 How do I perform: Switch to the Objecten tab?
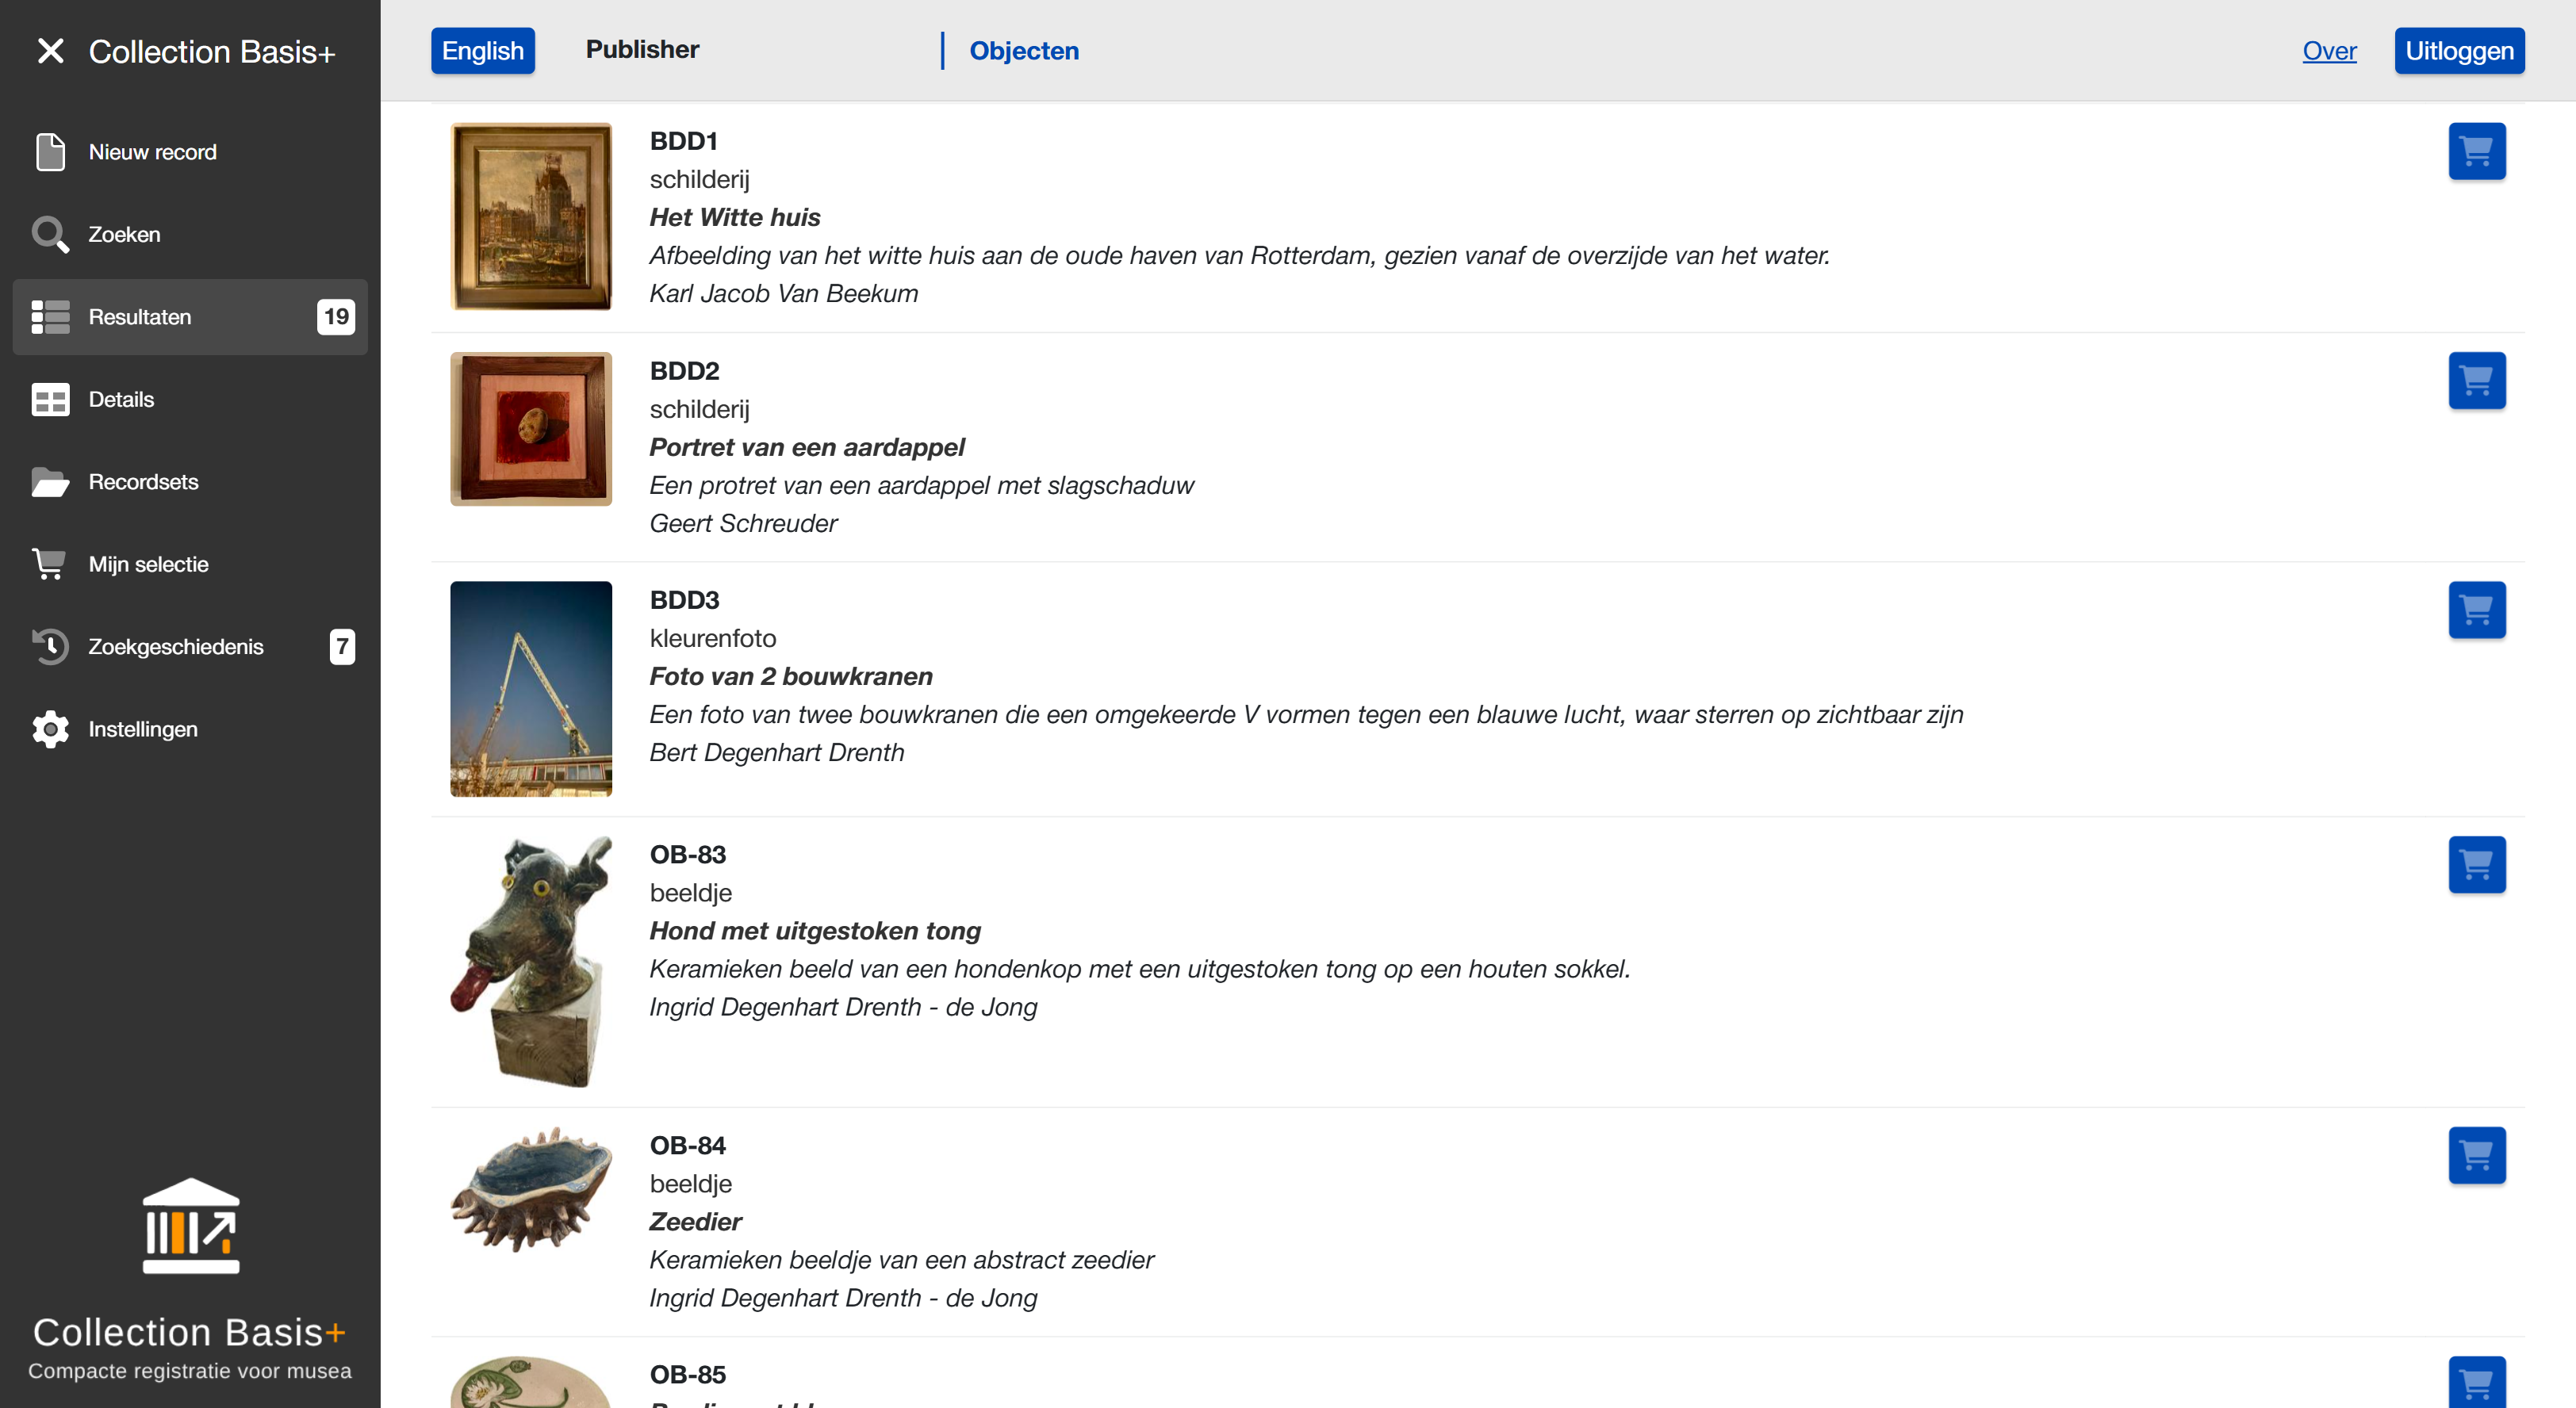[x=1023, y=51]
